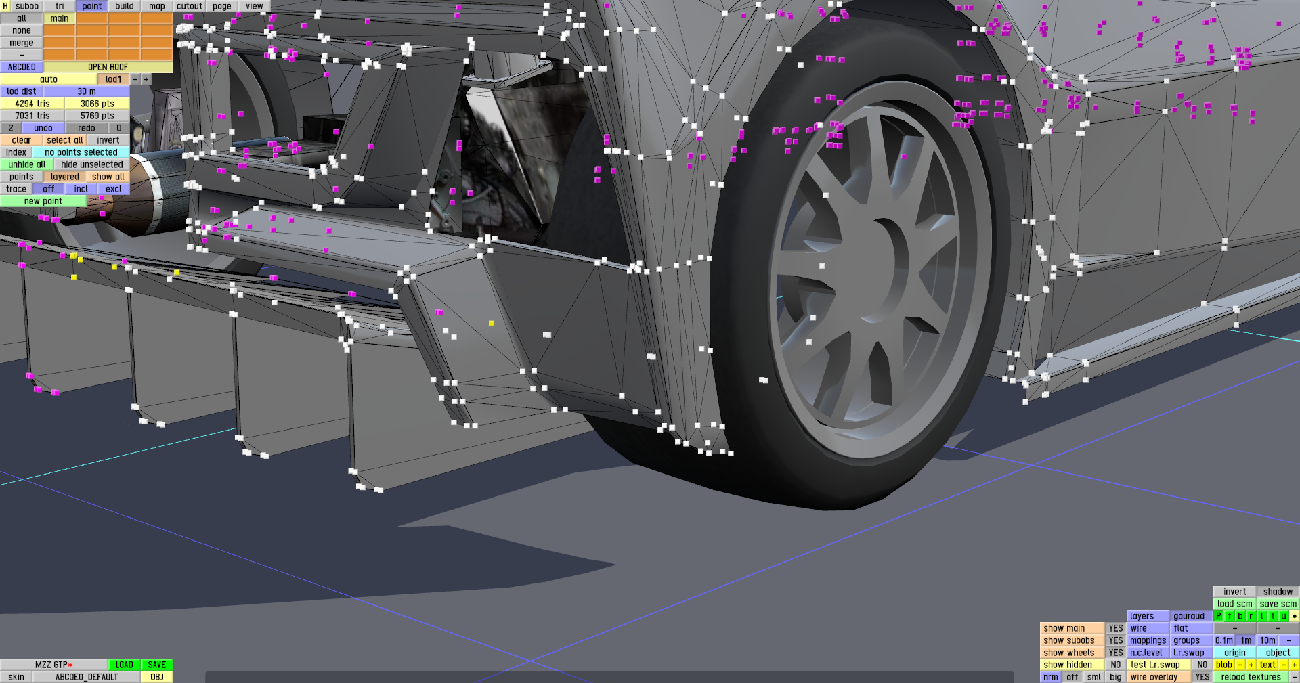The image size is (1300, 683).
Task: Click the OPEN ROOF configuration bar
Action: [108, 67]
